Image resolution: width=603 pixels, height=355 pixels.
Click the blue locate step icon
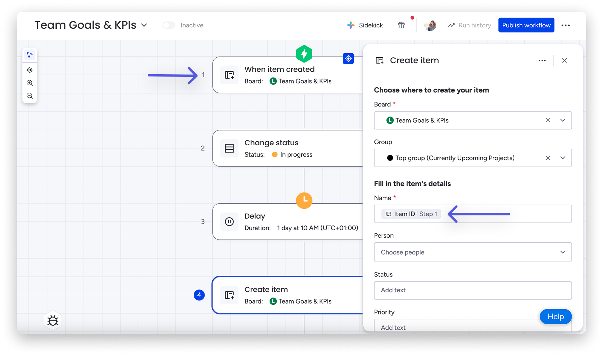348,59
